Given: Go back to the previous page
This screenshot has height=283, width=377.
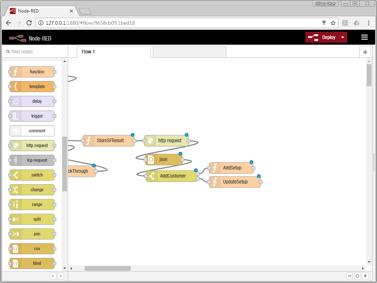Looking at the screenshot, I should pos(8,23).
